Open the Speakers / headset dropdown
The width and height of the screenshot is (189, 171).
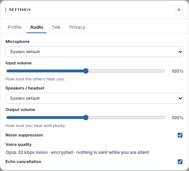click(94, 98)
